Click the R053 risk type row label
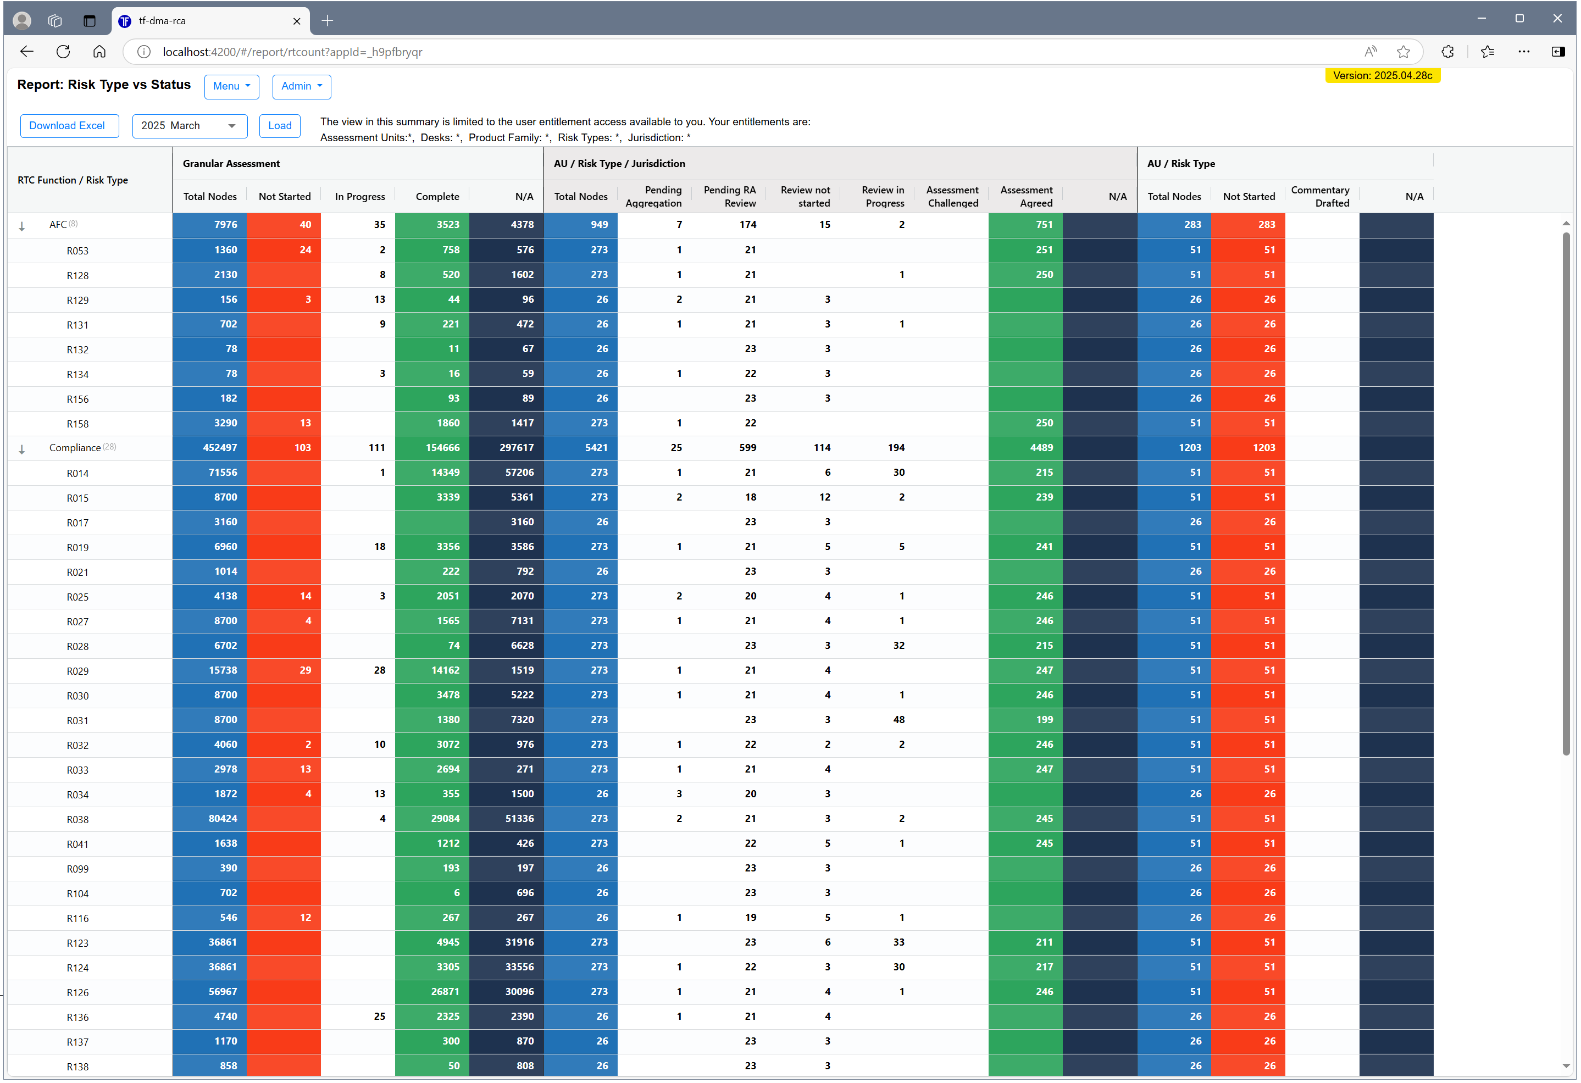Viewport: 1581px width, 1083px height. pos(77,251)
